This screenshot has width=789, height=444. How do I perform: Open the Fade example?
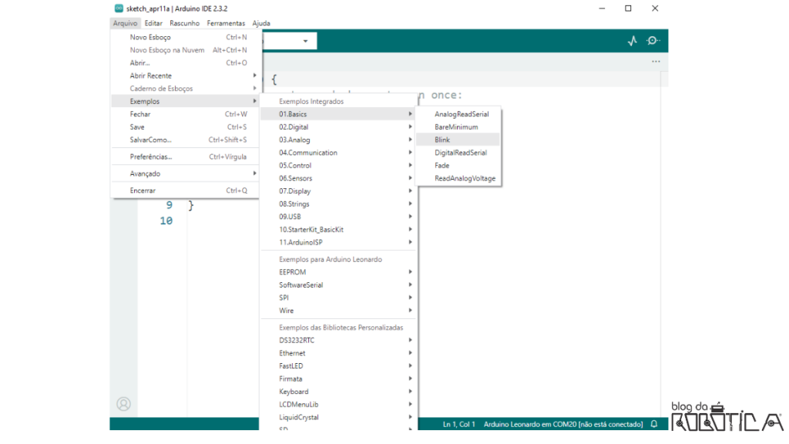(x=458, y=166)
